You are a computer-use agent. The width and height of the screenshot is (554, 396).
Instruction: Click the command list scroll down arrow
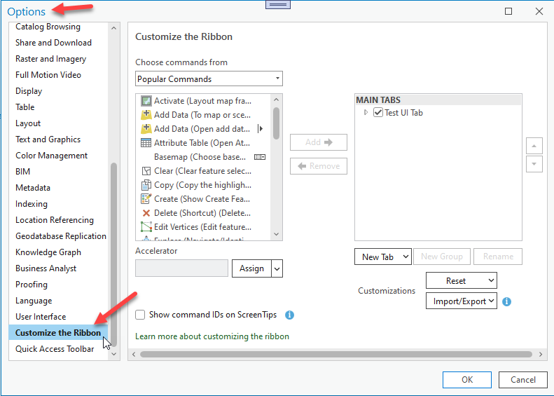[276, 234]
